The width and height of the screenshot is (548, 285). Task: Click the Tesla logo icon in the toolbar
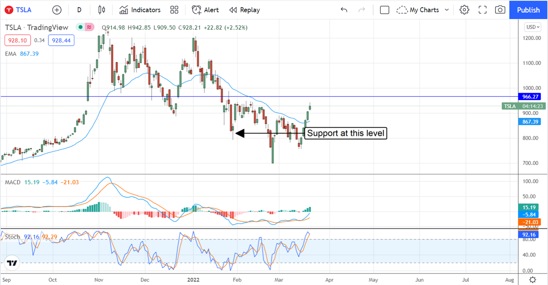(x=9, y=10)
